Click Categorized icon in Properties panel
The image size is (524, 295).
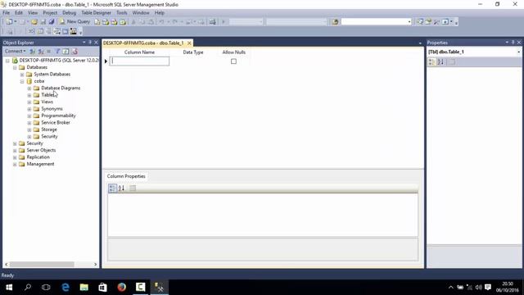click(431, 62)
